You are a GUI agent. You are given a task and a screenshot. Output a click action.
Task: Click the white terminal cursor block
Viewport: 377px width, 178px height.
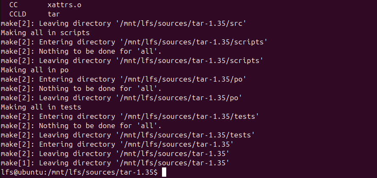point(164,172)
